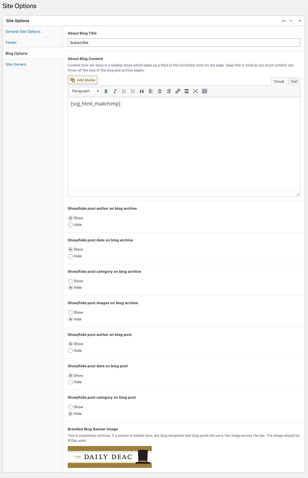Switch the editor to the Text tab
308x478 pixels.
point(294,81)
